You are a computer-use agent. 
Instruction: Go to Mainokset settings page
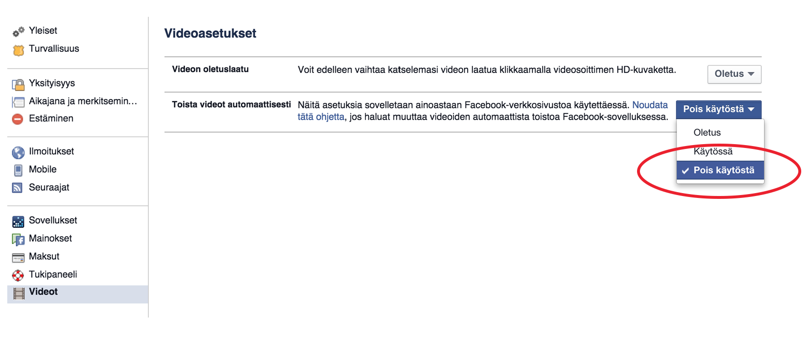pos(51,238)
